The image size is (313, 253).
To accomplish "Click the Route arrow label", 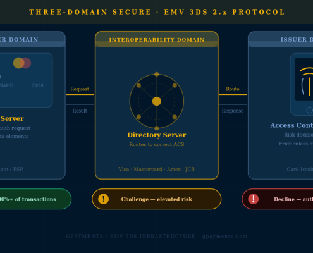I will point(233,89).
